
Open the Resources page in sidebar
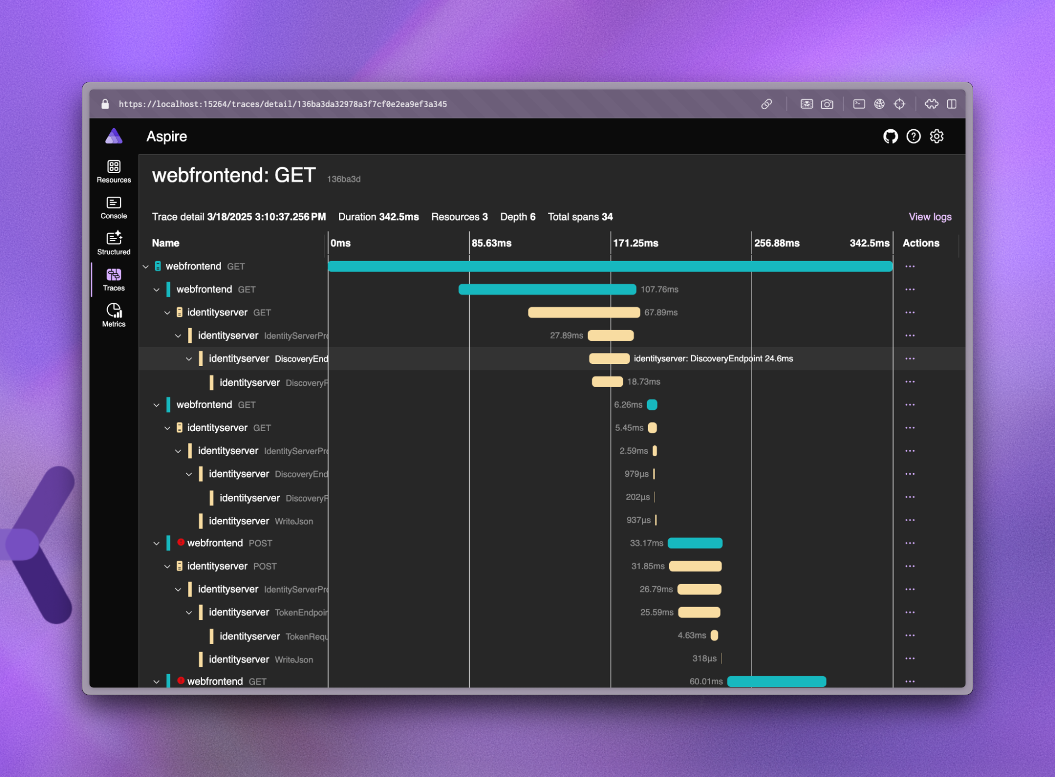point(113,172)
